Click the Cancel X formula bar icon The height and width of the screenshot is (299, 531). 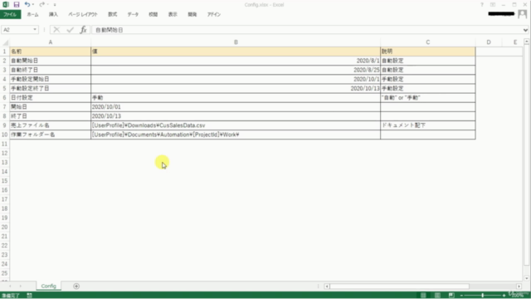point(56,30)
